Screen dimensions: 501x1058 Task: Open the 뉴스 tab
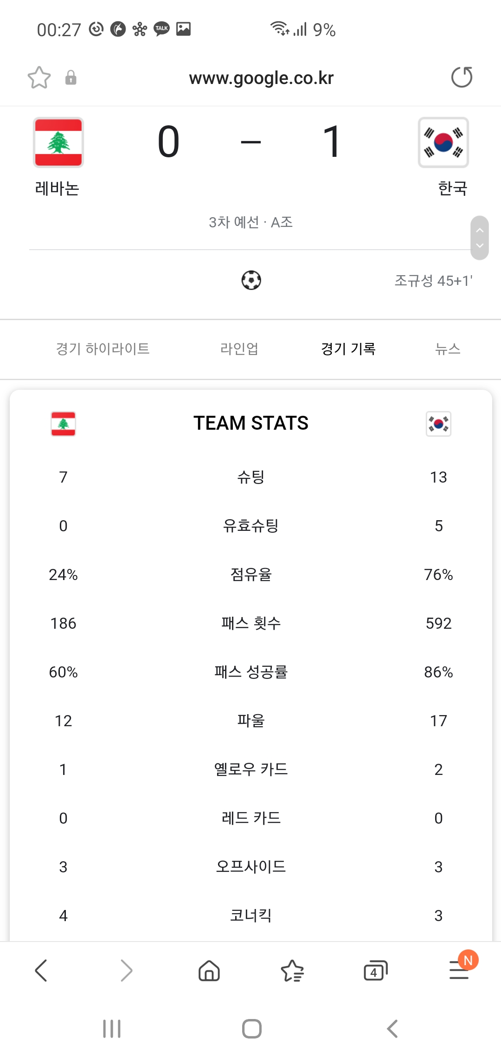448,348
